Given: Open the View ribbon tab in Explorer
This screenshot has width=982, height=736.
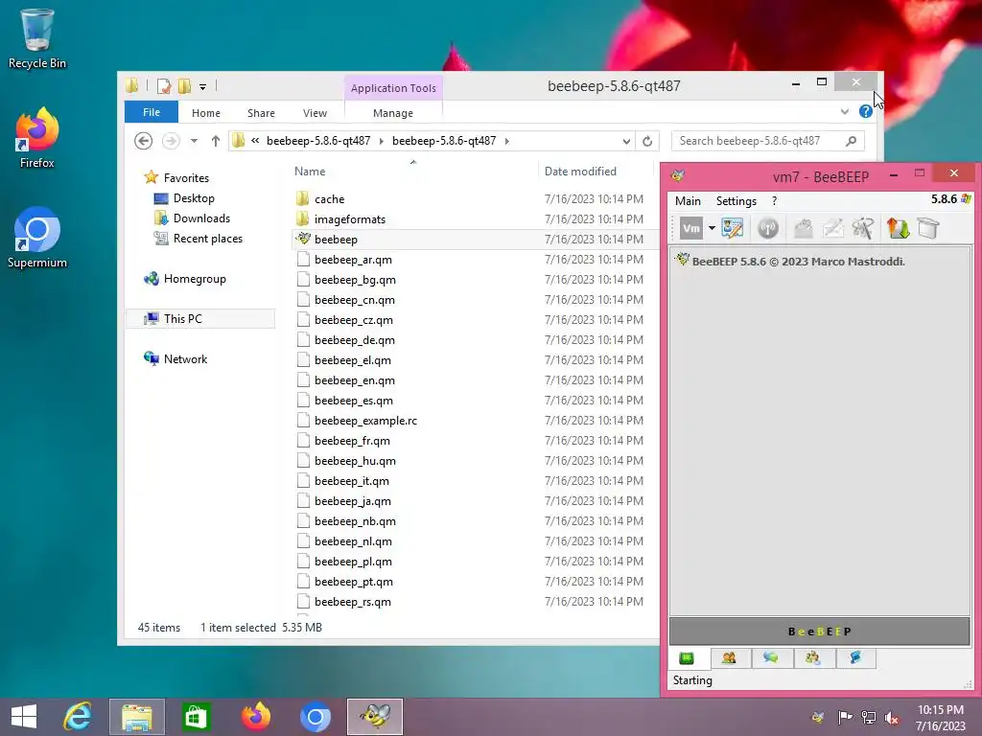Looking at the screenshot, I should pos(315,113).
